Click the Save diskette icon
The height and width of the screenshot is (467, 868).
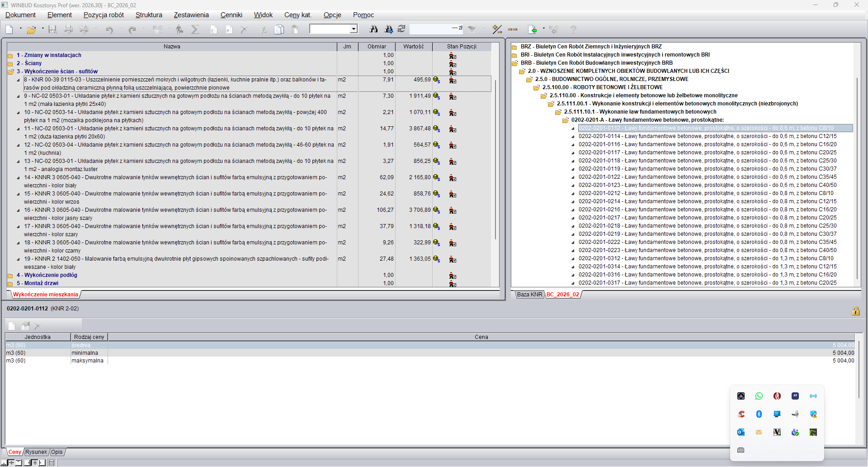click(52, 30)
